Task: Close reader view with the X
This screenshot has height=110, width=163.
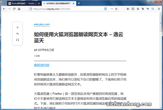Action: [x=17, y=27]
